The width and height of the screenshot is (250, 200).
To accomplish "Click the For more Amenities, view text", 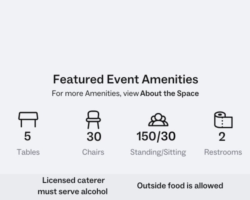I will pyautogui.click(x=95, y=93).
